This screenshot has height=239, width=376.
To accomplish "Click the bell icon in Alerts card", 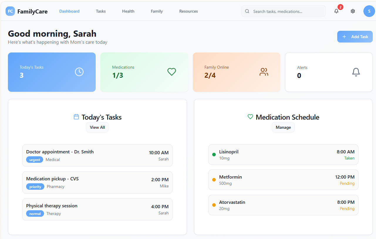I will click(x=356, y=72).
